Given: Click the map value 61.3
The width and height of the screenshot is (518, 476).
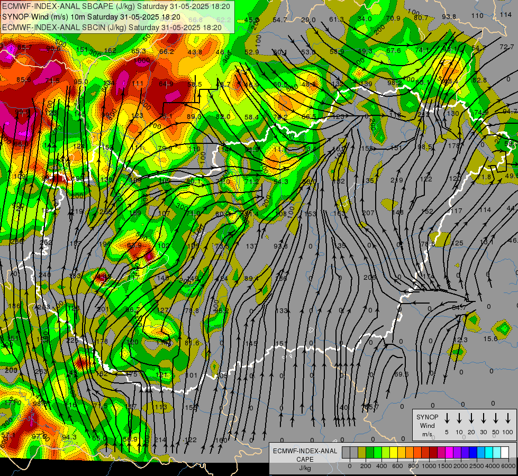Looking at the screenshot, I should coord(337,20).
